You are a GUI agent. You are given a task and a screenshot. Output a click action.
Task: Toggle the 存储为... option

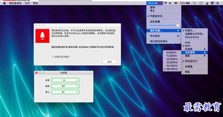click(x=195, y=31)
